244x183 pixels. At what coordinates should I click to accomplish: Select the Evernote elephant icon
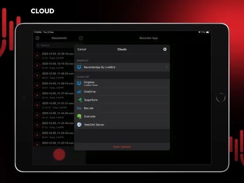[x=80, y=116]
